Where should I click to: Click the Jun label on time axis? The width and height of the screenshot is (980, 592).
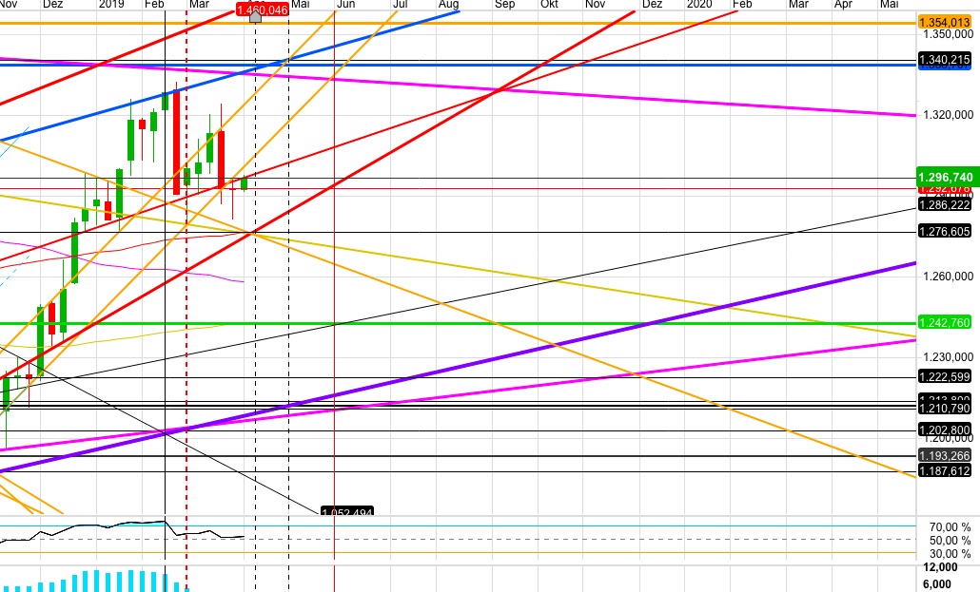(345, 5)
